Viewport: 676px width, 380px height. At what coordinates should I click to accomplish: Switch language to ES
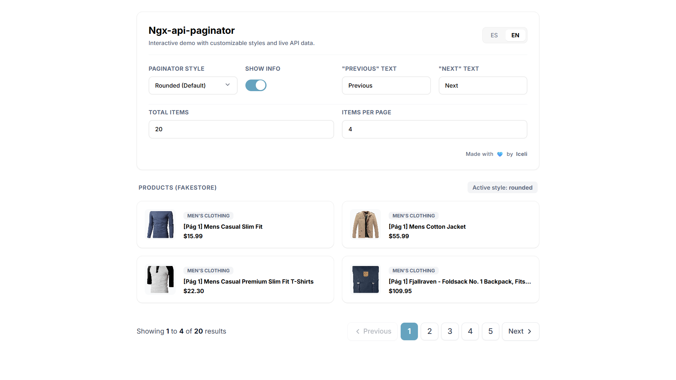pos(494,35)
